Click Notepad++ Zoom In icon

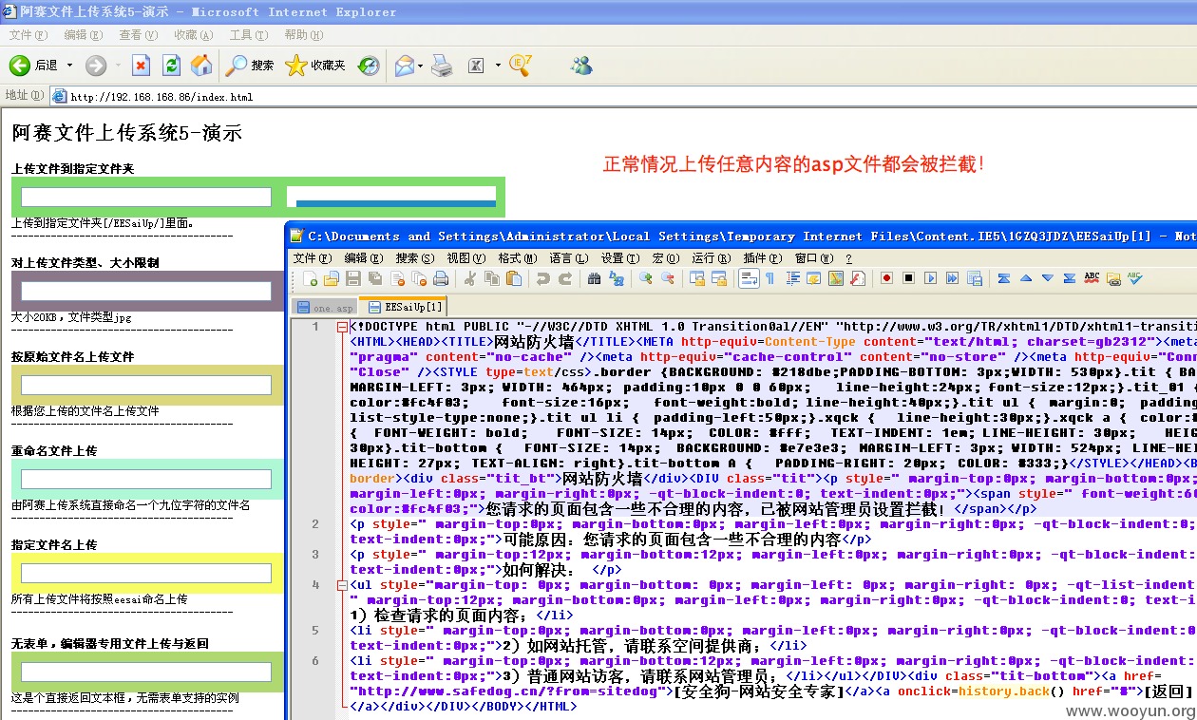(646, 278)
